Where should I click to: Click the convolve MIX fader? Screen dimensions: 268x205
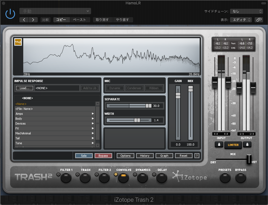(x=191, y=89)
